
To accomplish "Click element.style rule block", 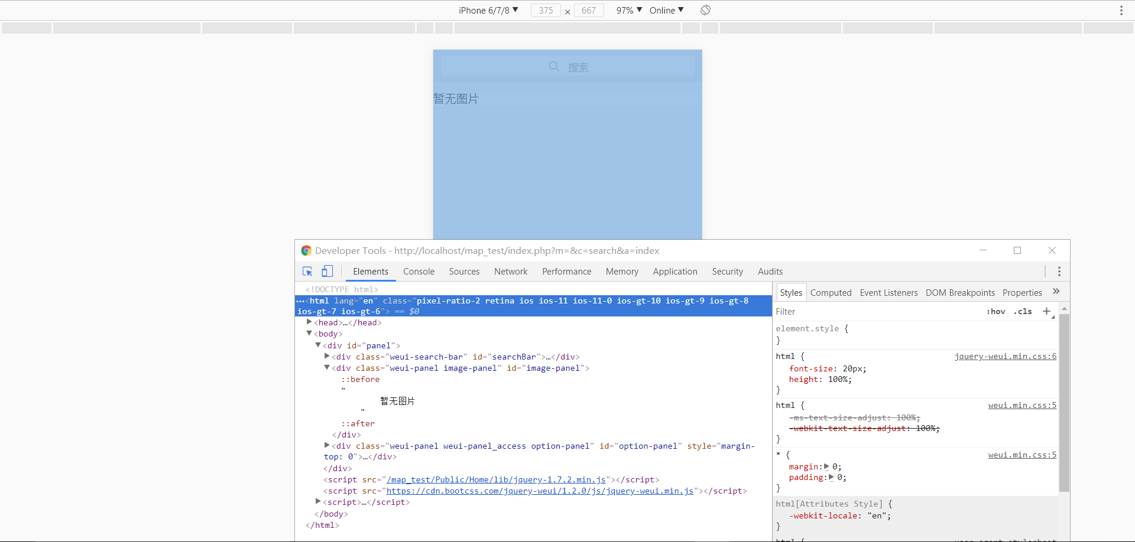I will point(916,334).
